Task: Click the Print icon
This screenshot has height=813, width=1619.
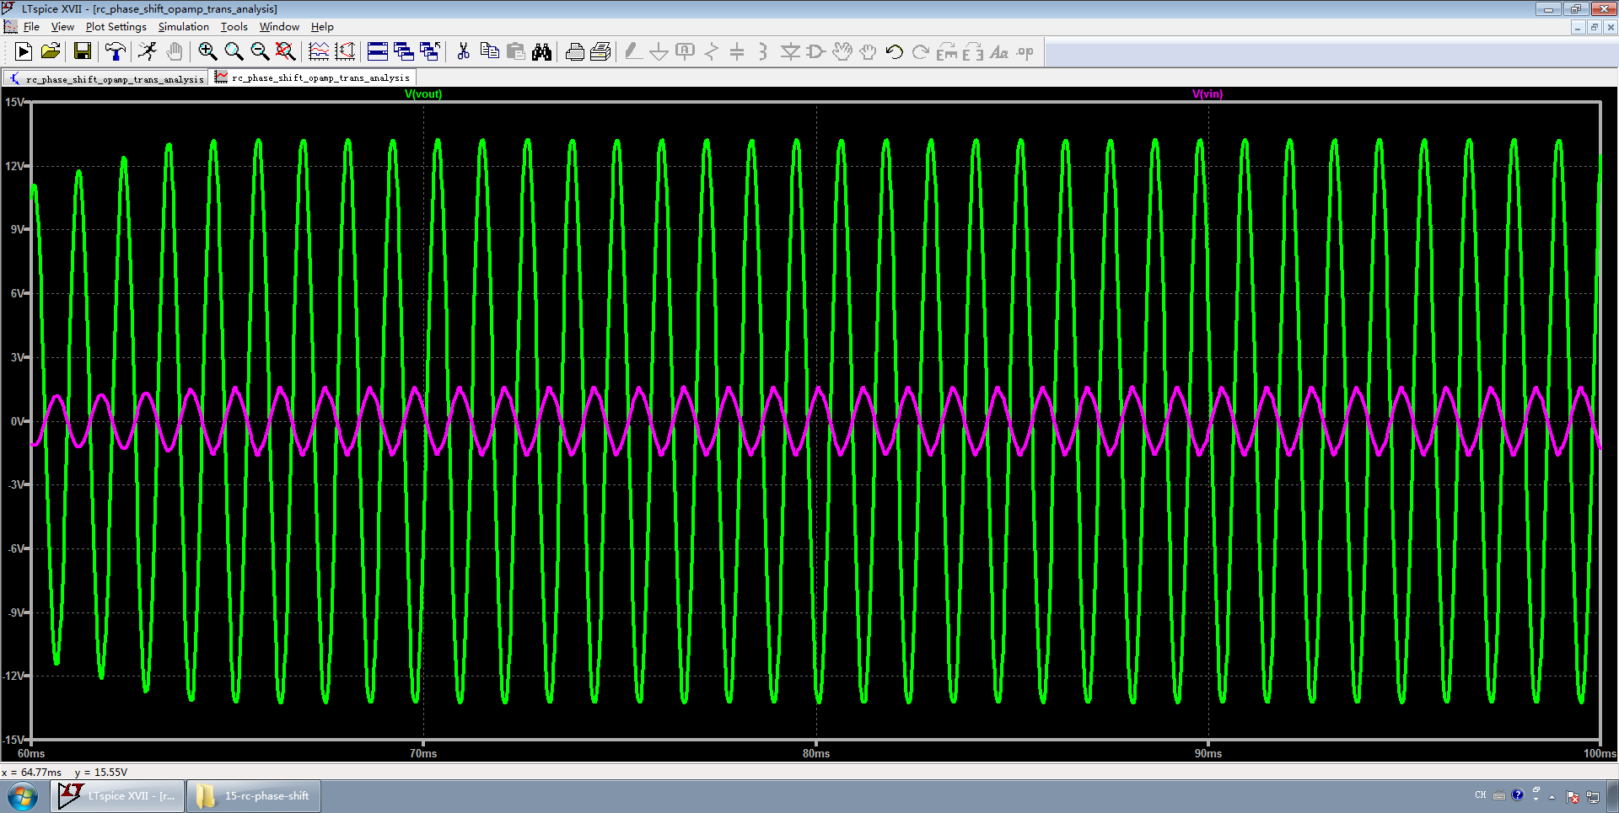Action: coord(575,52)
